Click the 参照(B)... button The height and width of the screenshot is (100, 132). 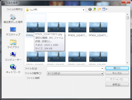coord(117,85)
